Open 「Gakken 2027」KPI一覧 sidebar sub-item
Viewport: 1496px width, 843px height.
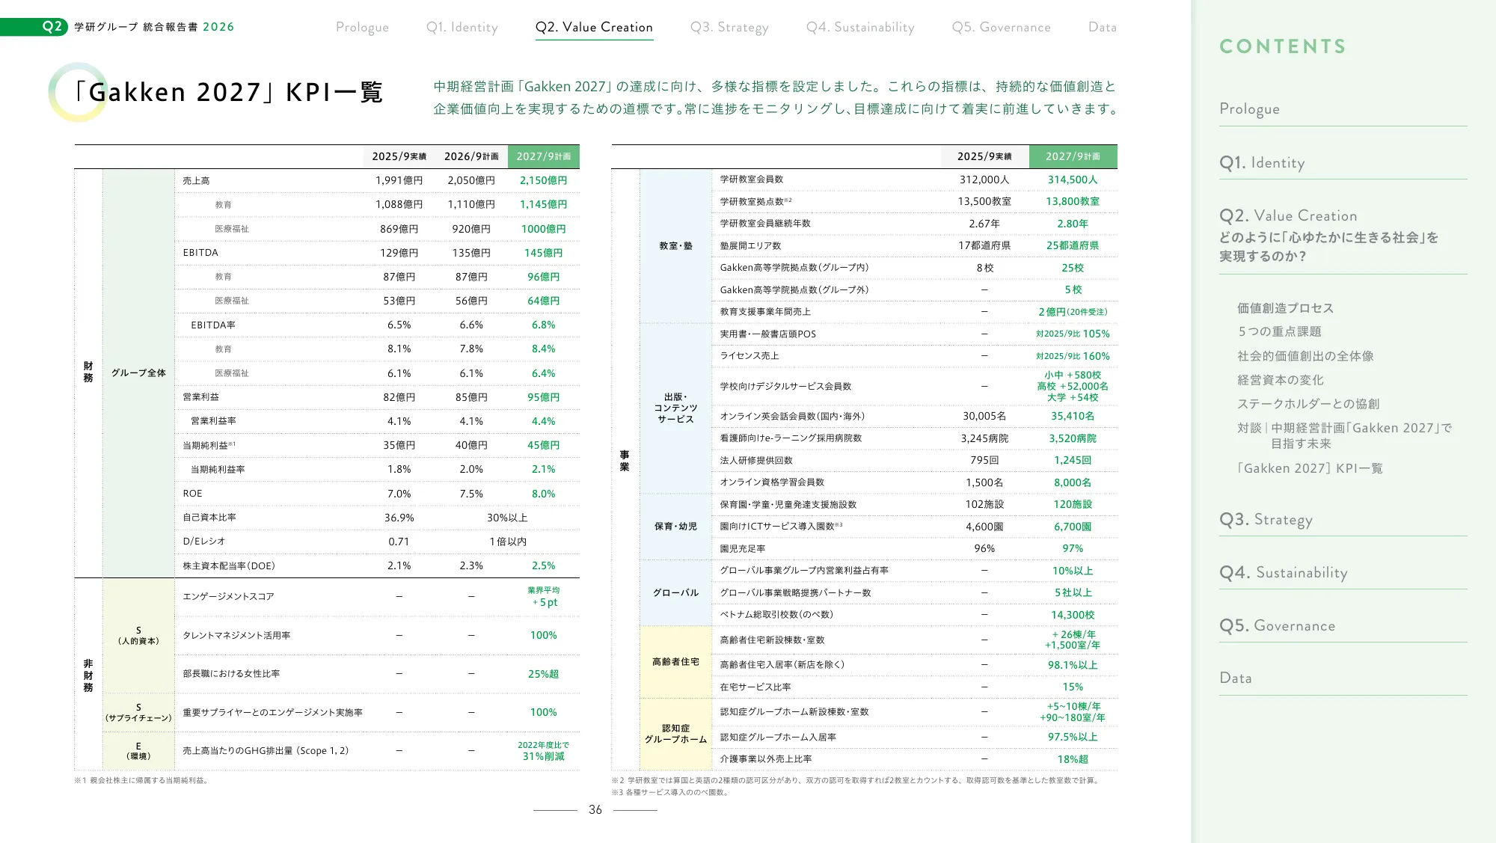1310,468
